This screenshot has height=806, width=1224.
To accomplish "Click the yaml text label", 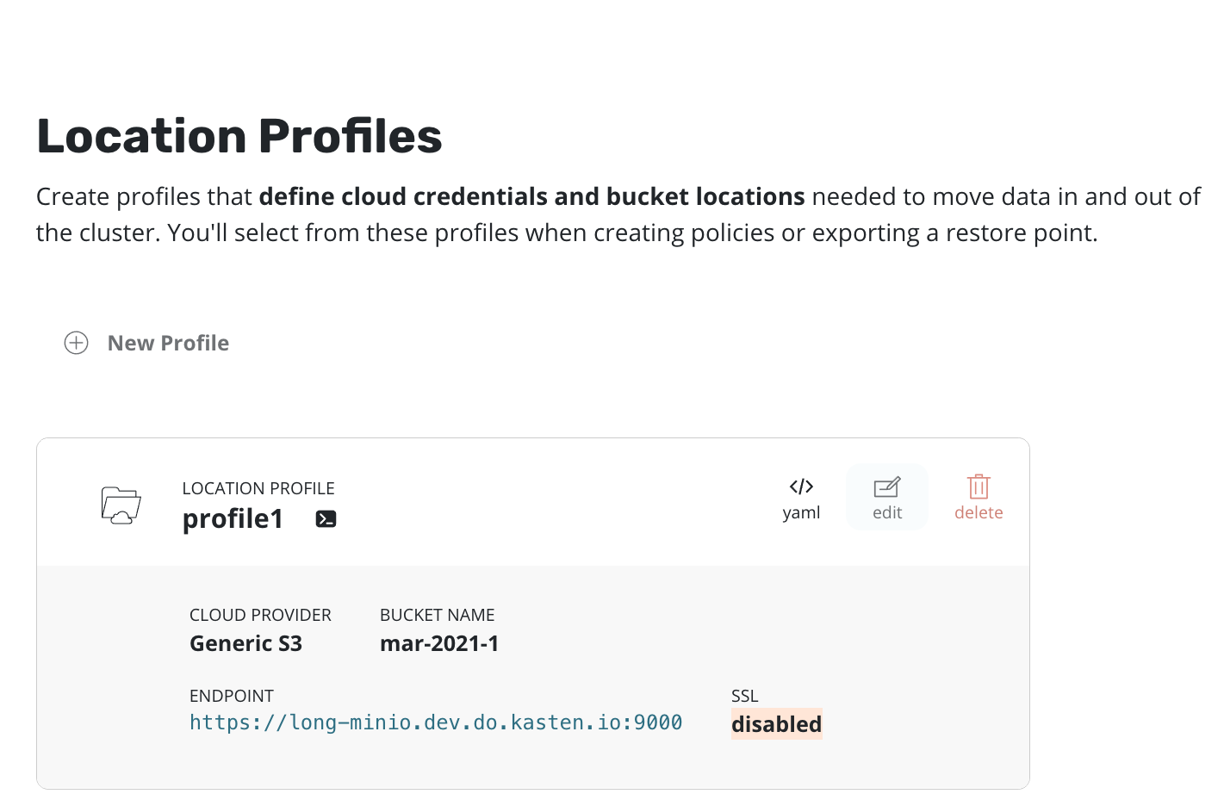I will [x=801, y=512].
